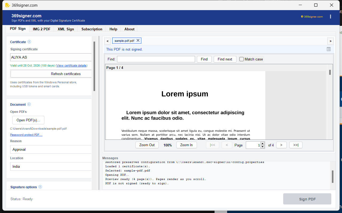Increase page number with stepper up arrow

pos(262,144)
